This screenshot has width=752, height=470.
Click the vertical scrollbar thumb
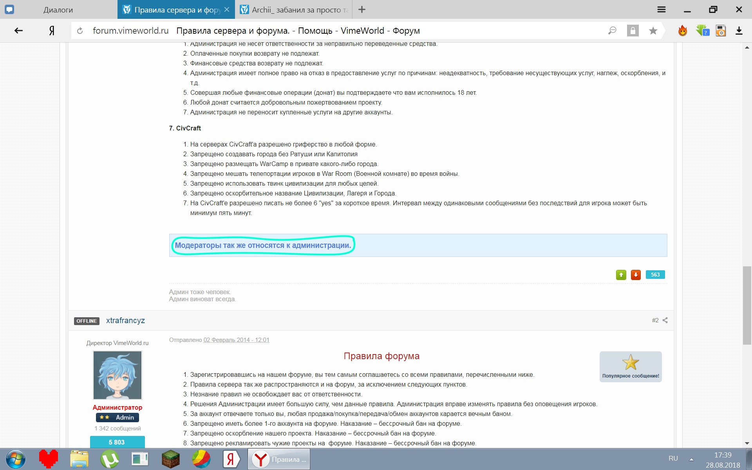click(747, 305)
